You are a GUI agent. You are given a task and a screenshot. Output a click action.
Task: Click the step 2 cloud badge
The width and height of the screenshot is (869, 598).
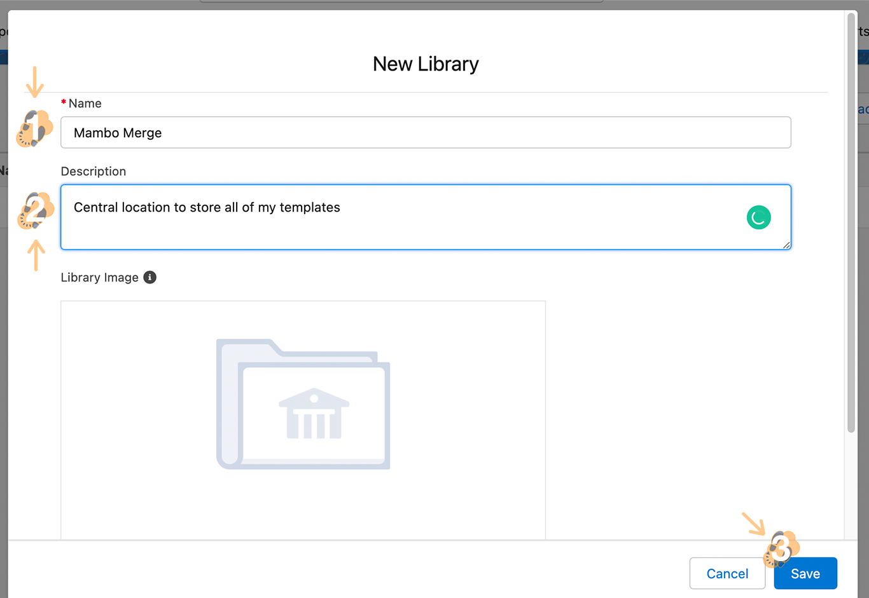click(x=36, y=210)
